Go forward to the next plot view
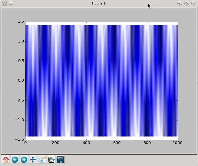Image resolution: width=198 pixels, height=166 pixels. (24, 160)
